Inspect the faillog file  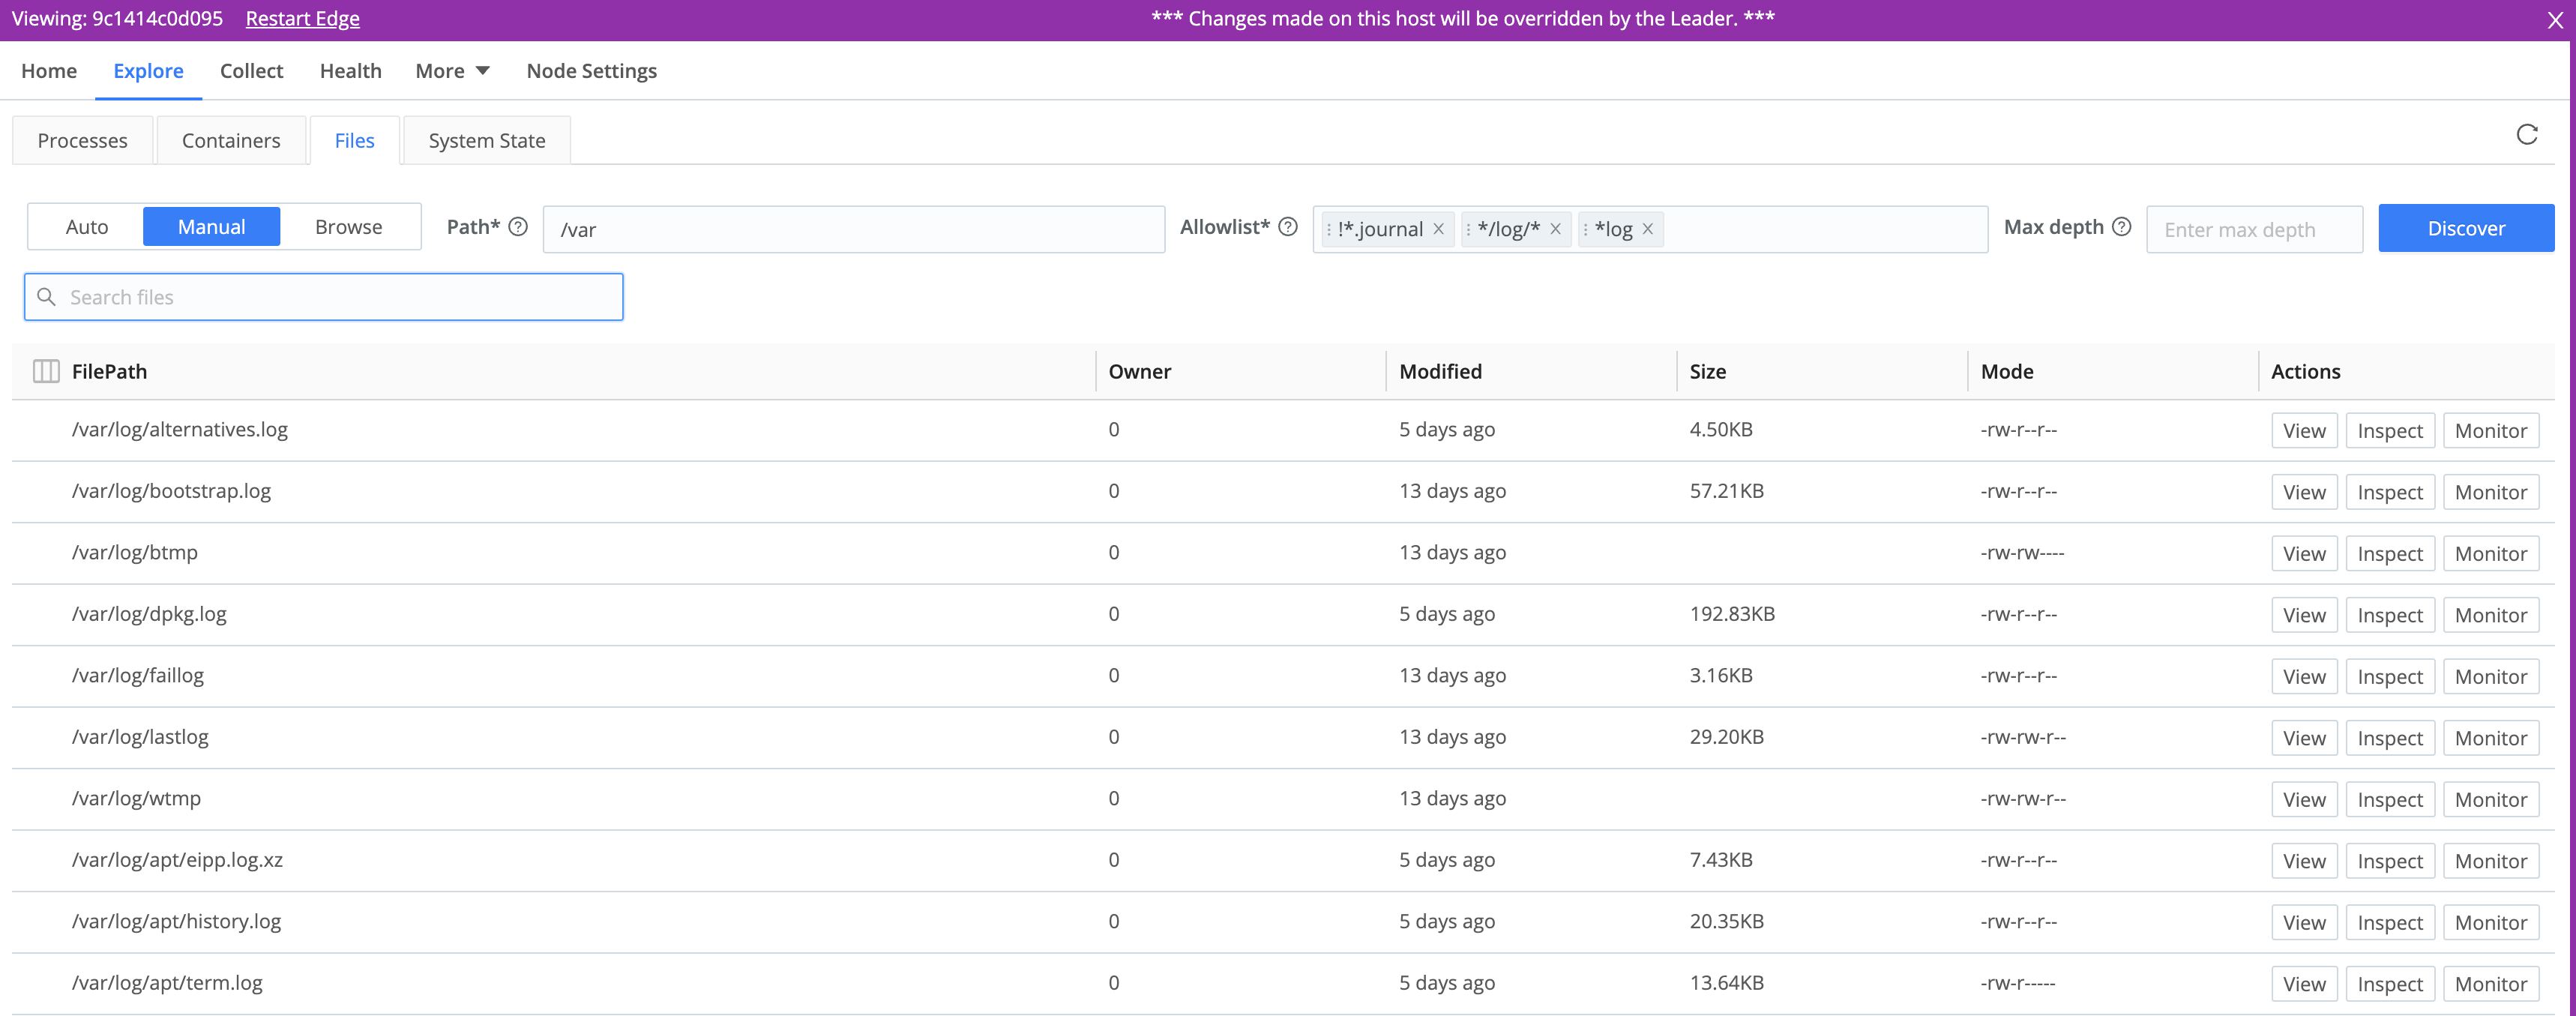tap(2390, 677)
